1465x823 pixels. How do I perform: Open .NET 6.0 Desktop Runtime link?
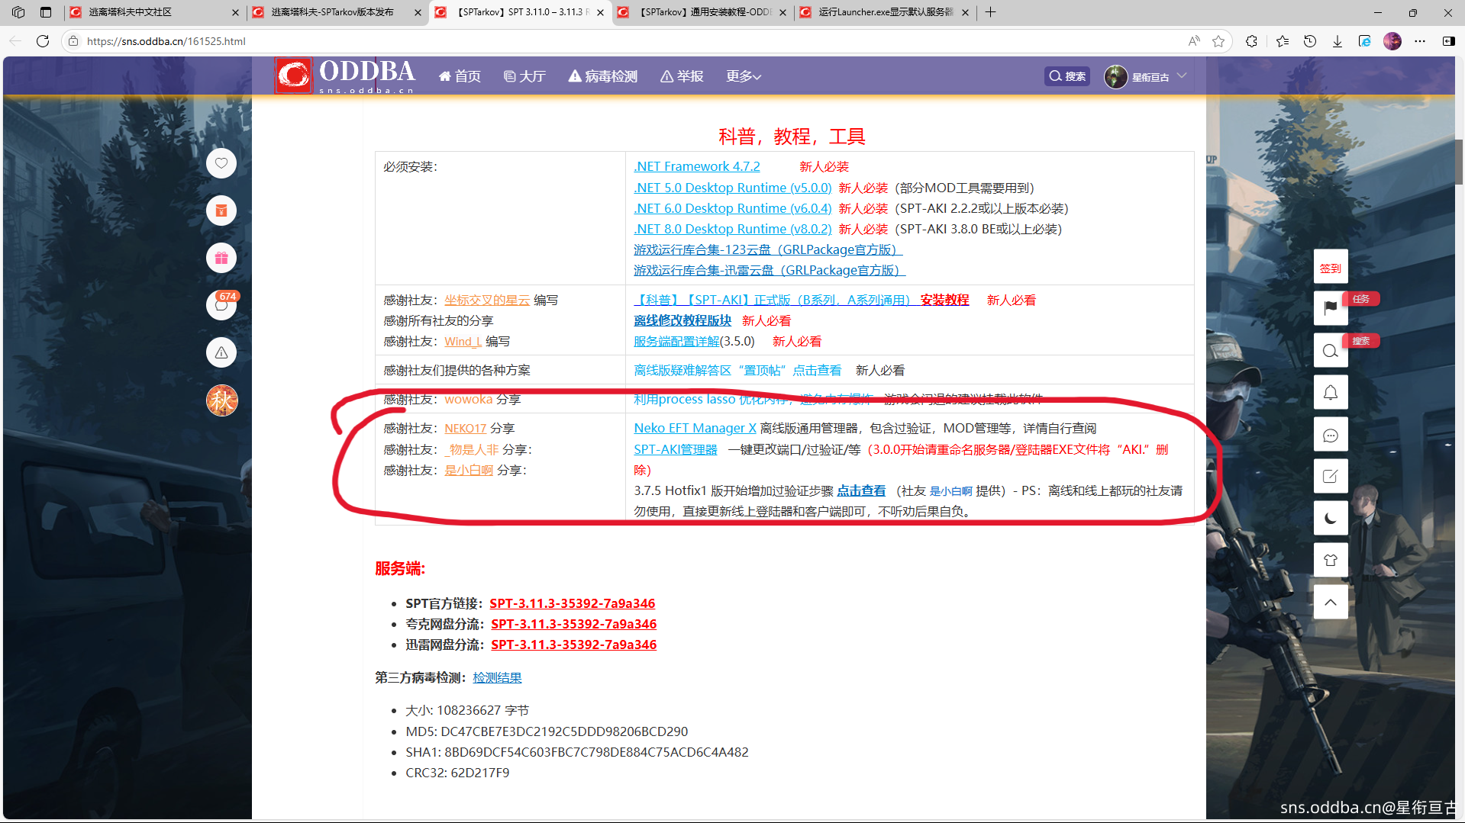733,208
